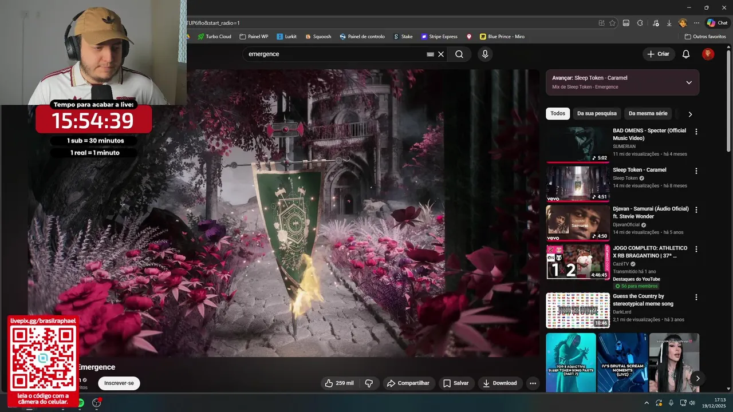Open the browser settings and more menu

[x=696, y=23]
